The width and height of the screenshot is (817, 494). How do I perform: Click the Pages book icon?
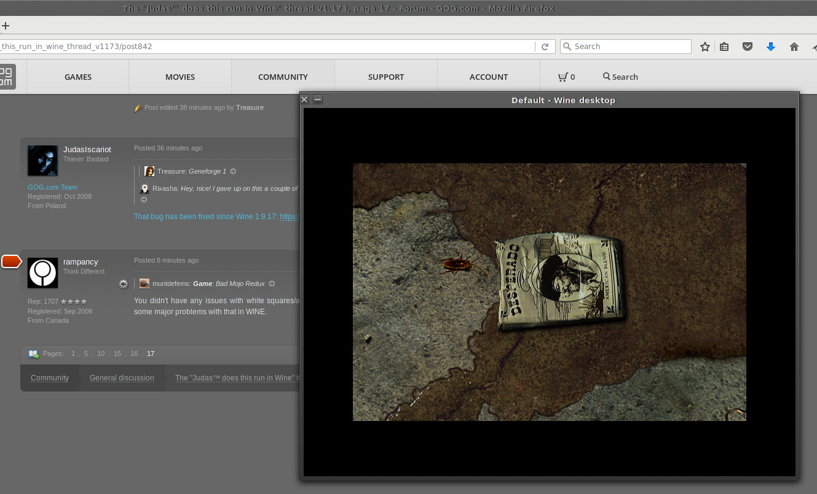coord(33,354)
